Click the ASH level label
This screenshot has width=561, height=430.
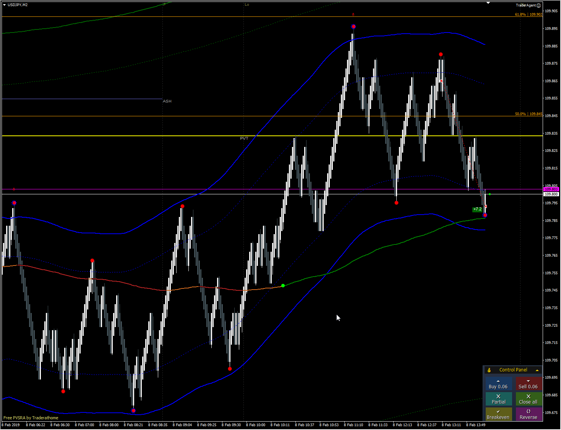point(167,101)
